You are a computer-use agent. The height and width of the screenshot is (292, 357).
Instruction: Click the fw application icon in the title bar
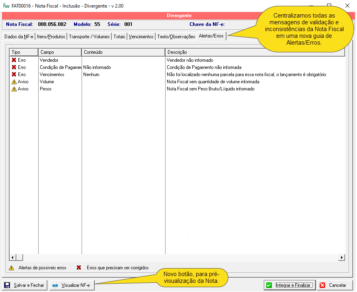(6, 6)
